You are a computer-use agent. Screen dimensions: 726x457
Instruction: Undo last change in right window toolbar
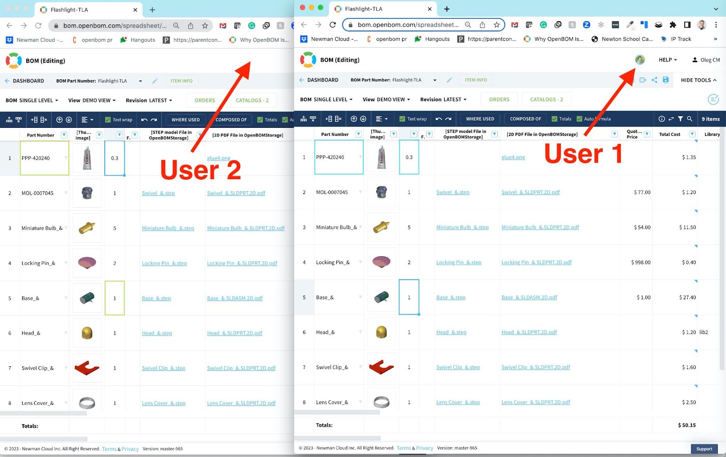pos(439,119)
